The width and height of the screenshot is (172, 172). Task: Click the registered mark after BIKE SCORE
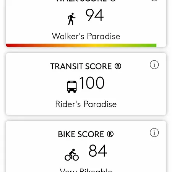click(x=110, y=134)
